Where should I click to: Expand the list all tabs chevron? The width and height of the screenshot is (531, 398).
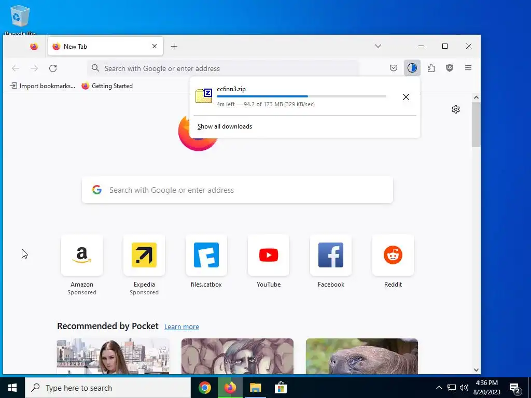[x=378, y=46]
